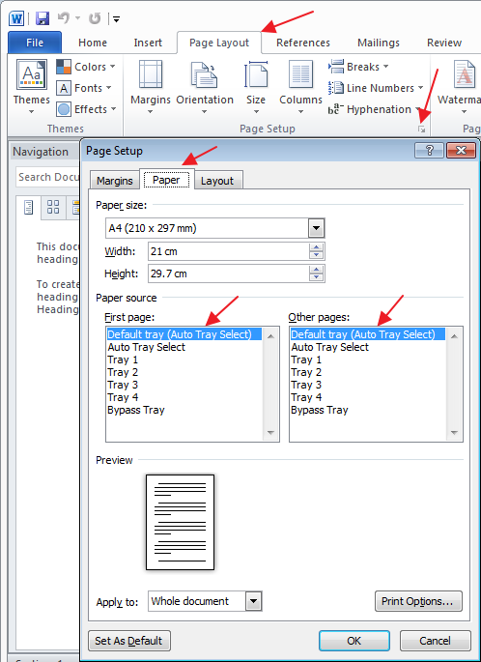Click the Redo icon in Quick Access Toolbar
Image resolution: width=481 pixels, height=662 pixels.
click(95, 18)
